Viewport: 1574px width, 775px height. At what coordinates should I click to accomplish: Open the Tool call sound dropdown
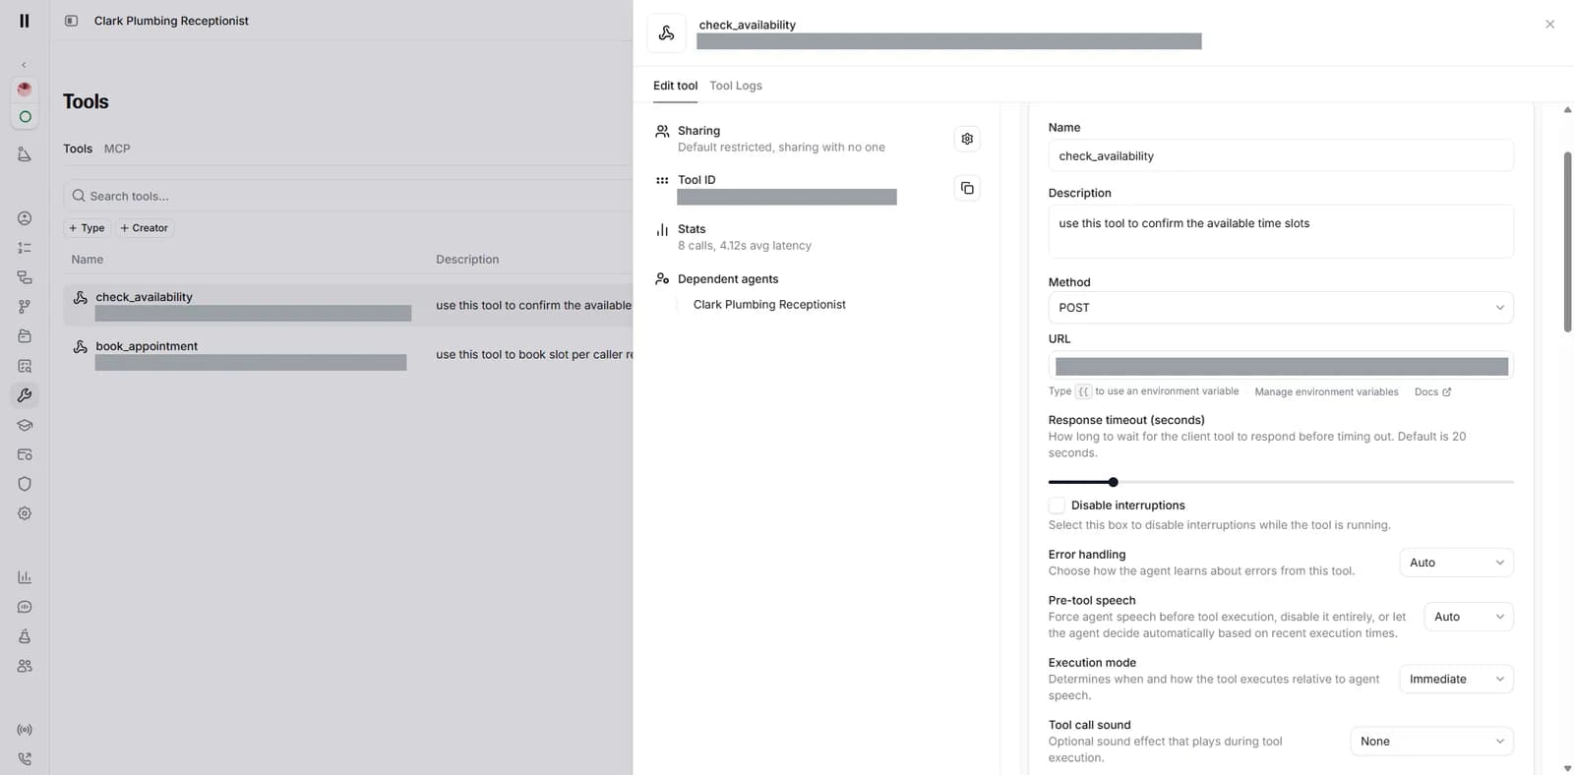[x=1431, y=742]
